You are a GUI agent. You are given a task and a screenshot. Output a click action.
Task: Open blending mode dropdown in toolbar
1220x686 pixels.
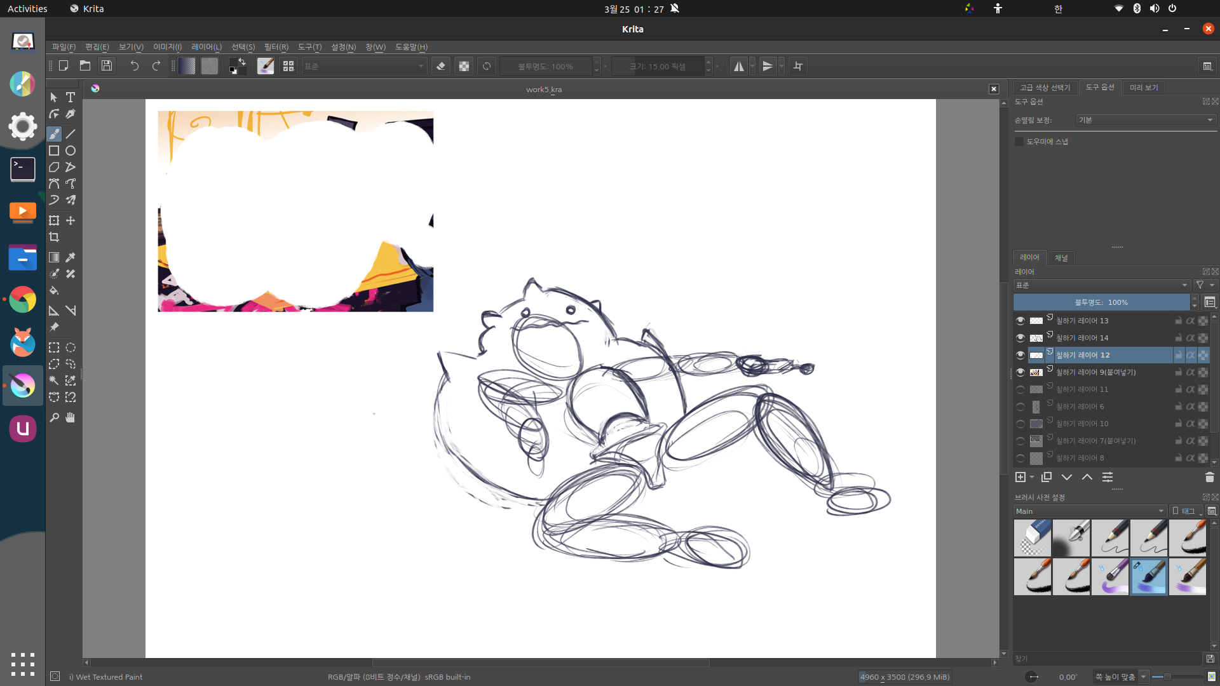(x=364, y=66)
